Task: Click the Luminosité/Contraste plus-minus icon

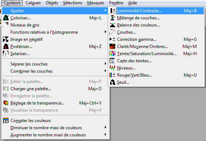Action: pos(113,11)
